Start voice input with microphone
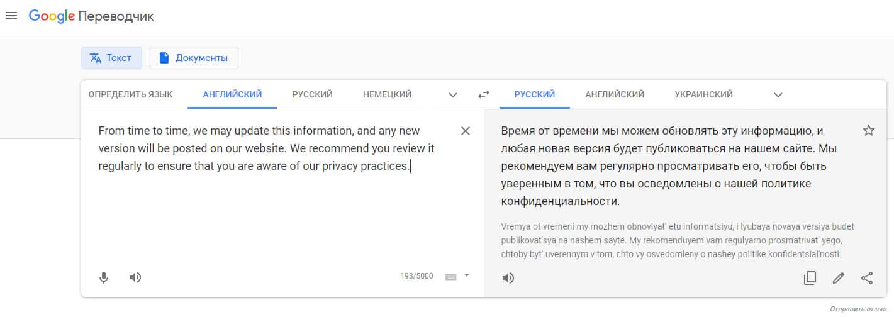The width and height of the screenshot is (894, 317). 104,277
